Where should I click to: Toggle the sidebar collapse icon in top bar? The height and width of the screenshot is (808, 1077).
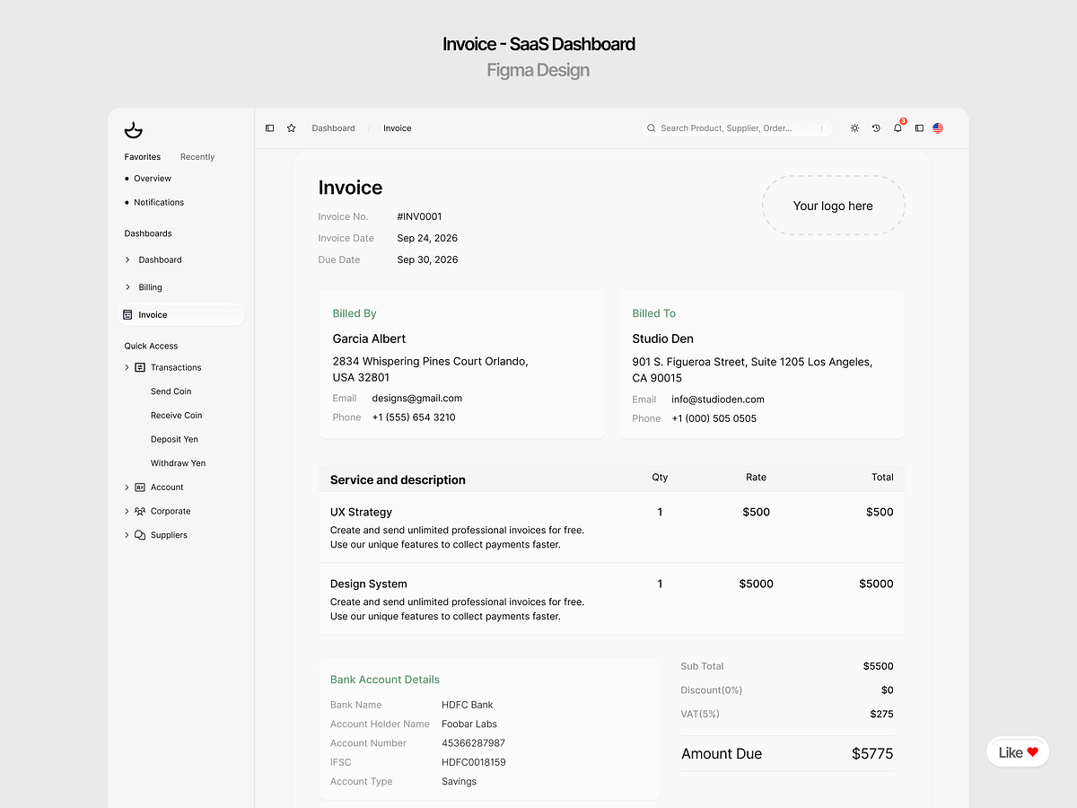[x=269, y=128]
